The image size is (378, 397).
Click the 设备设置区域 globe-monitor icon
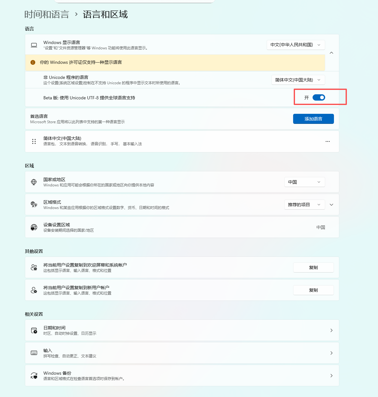(34, 227)
